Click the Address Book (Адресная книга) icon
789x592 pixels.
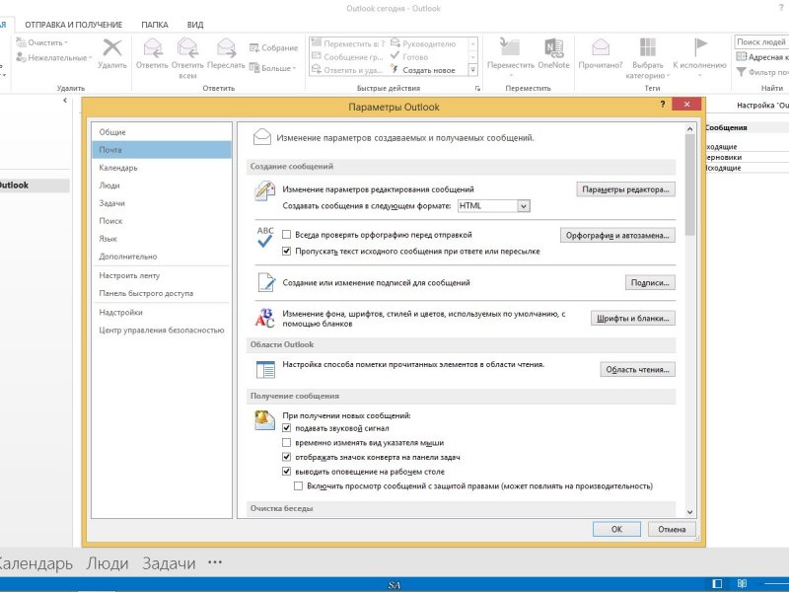coord(742,57)
